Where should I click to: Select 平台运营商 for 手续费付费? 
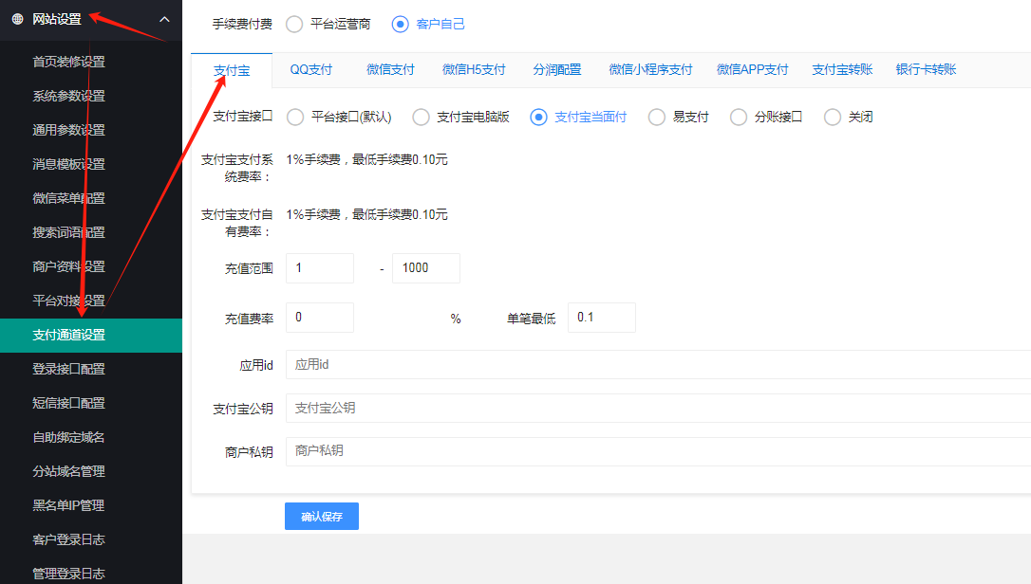[294, 25]
